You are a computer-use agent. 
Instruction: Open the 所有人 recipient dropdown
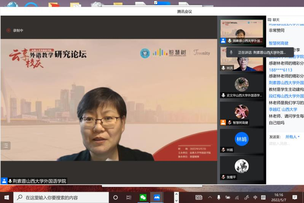pyautogui.click(x=293, y=137)
